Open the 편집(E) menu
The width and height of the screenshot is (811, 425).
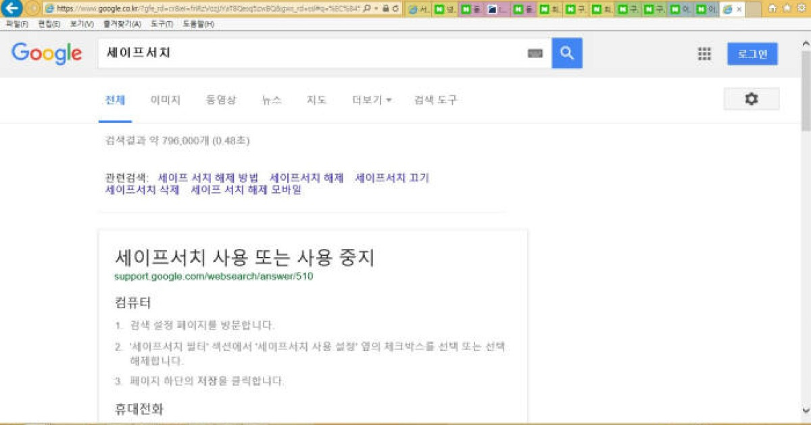pyautogui.click(x=49, y=24)
